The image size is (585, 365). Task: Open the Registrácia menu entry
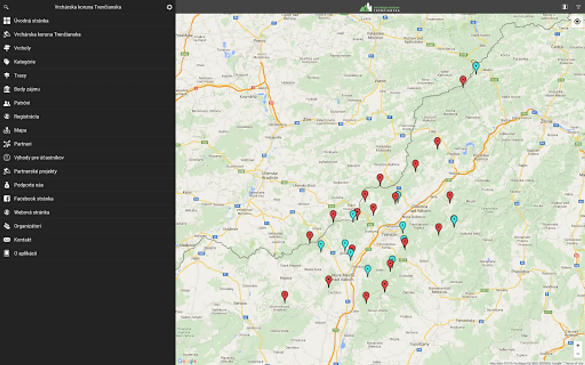pyautogui.click(x=87, y=117)
